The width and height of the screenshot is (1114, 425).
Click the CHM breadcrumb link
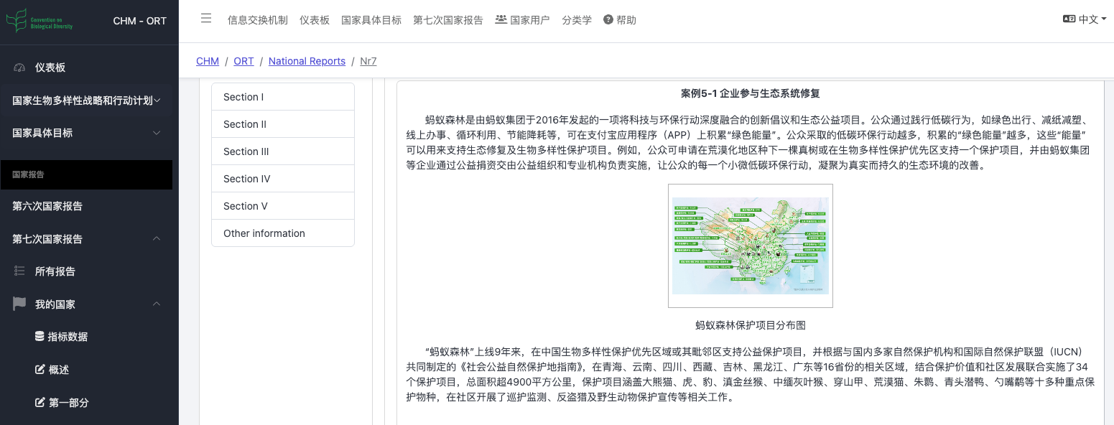coord(208,61)
